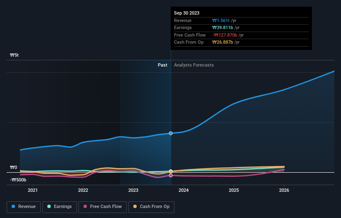
Task: Click the Earnings row label in tooltip
Action: click(183, 27)
